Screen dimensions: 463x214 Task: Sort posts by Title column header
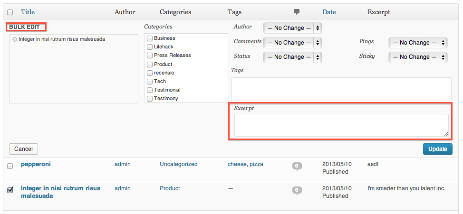click(28, 12)
